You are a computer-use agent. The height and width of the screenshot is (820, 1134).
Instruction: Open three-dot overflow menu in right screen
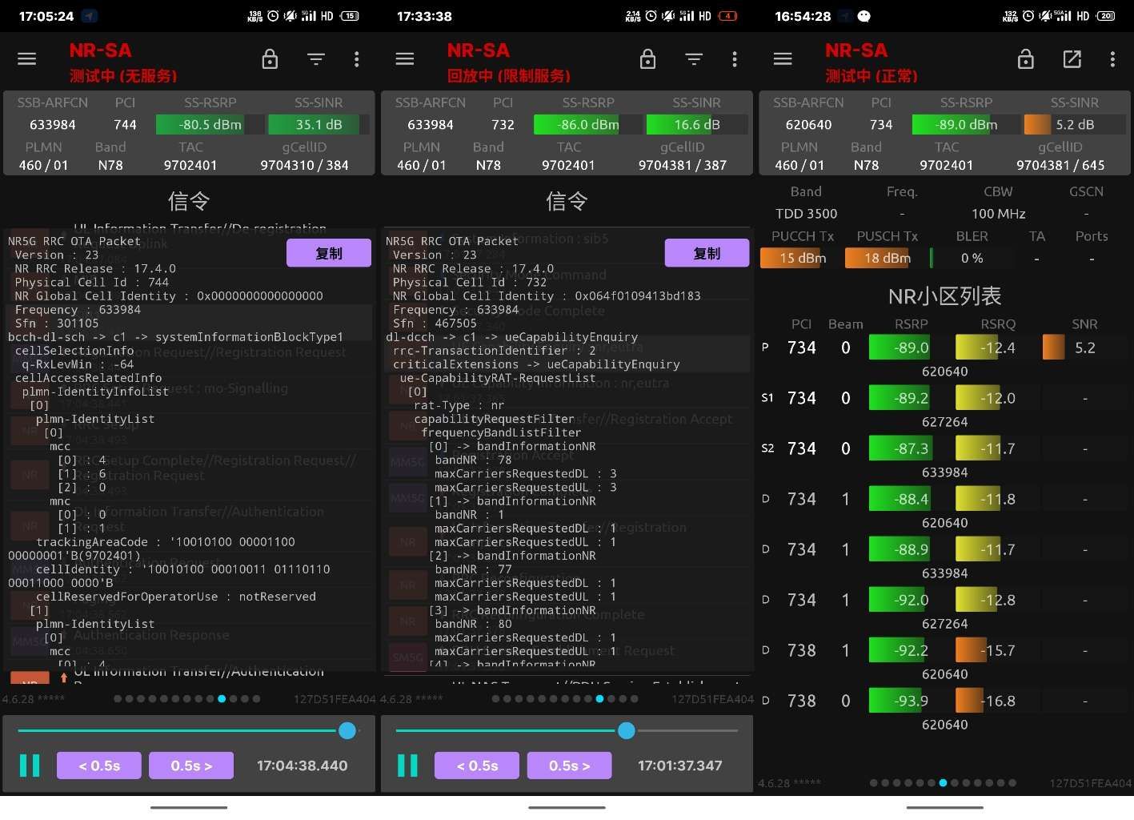[x=1112, y=59]
